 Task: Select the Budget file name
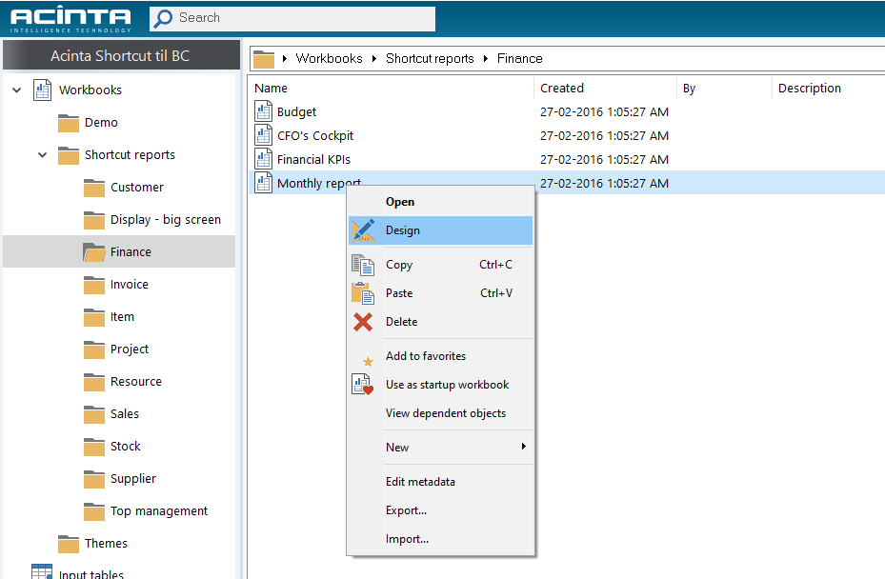(297, 111)
